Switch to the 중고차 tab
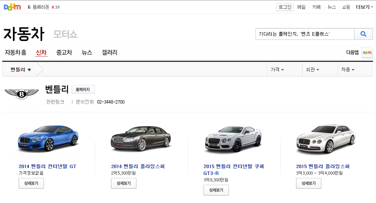Viewport: 376px width, 203px height. 64,53
